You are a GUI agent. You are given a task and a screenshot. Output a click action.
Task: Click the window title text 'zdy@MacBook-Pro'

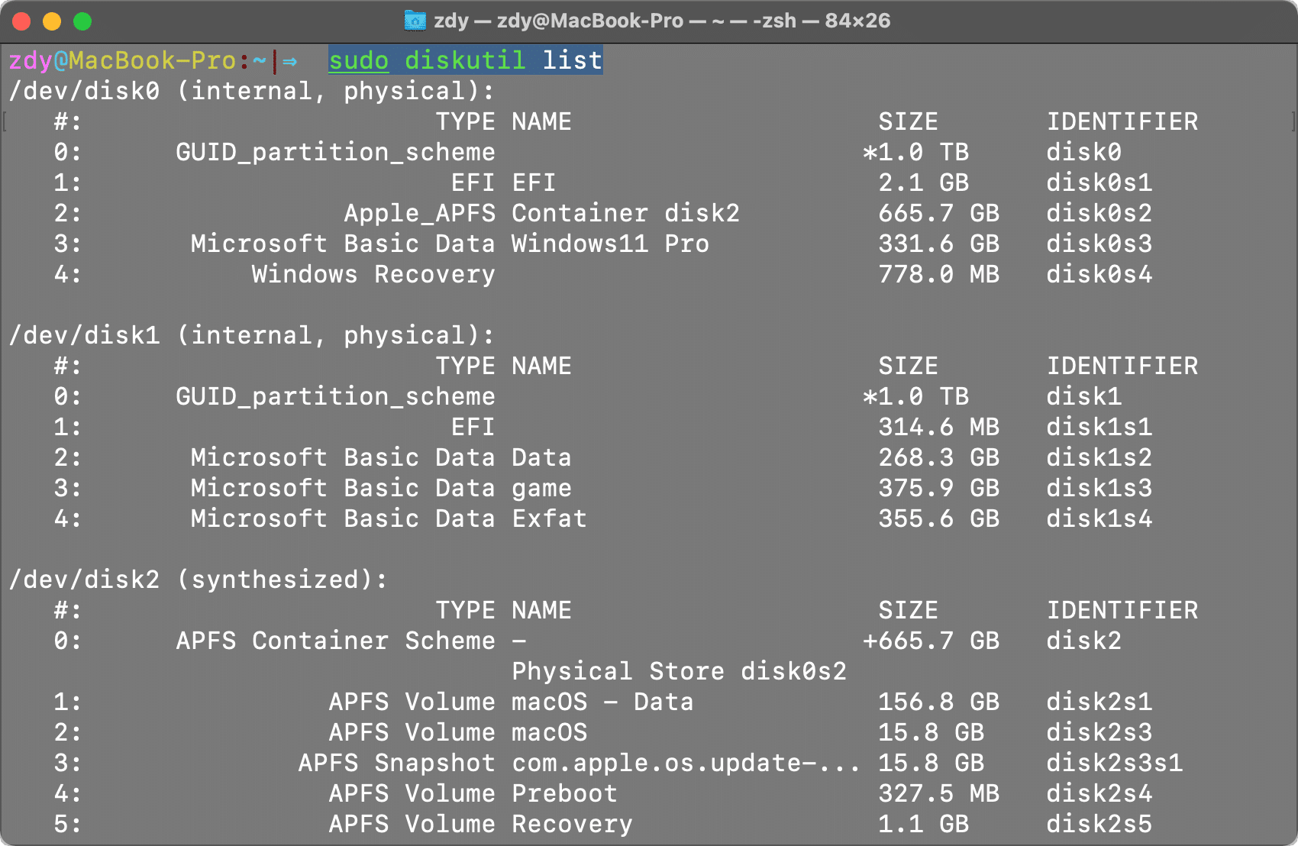point(590,21)
